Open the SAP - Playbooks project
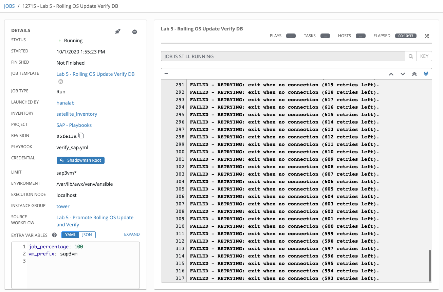Screen dimensions: 443x292 point(74,125)
